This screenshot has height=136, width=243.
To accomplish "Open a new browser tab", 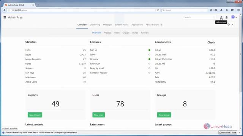I will coord(38,5).
